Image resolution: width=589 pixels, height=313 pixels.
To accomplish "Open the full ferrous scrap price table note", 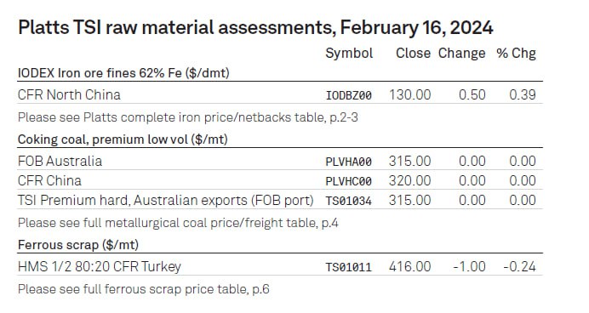I will (x=144, y=289).
